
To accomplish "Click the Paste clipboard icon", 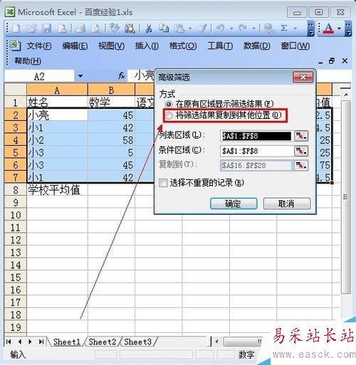I will tap(179, 28).
